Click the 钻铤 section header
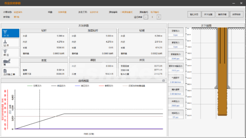The height and width of the screenshot is (138, 246). click(x=142, y=31)
